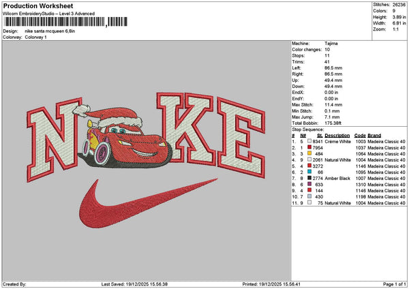Click the EndY value 0.00 in
409x289 pixels.
pyautogui.click(x=331, y=99)
